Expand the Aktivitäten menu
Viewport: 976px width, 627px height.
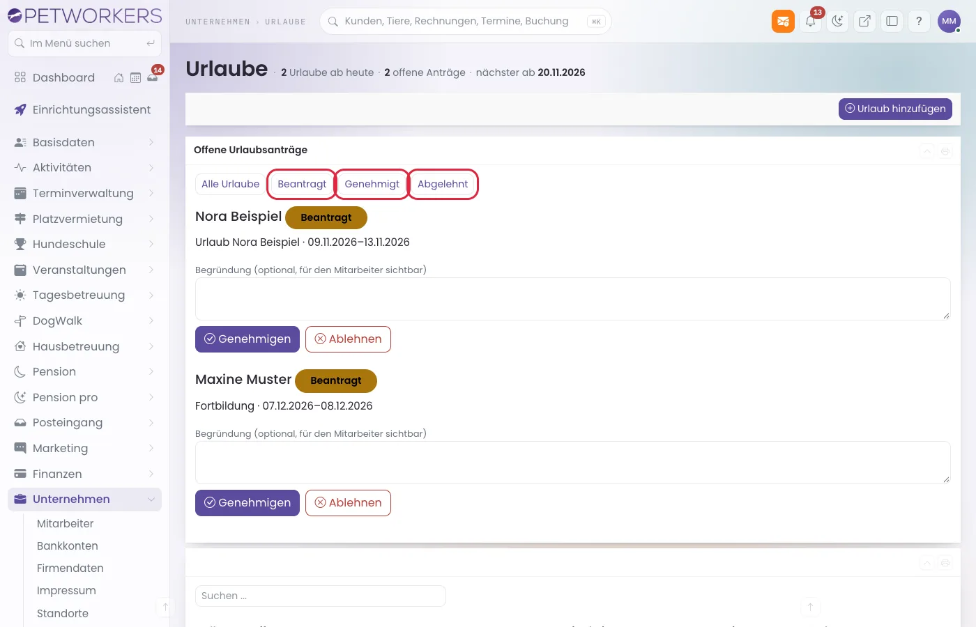click(x=84, y=168)
